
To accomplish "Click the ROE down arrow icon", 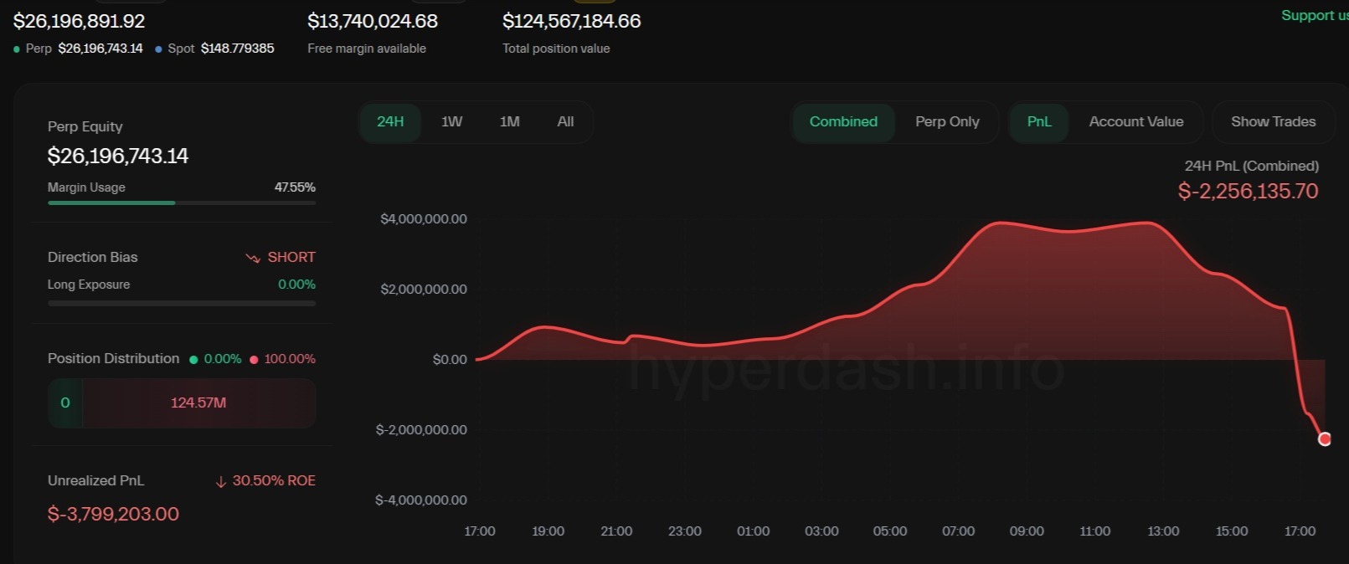I will [x=221, y=481].
